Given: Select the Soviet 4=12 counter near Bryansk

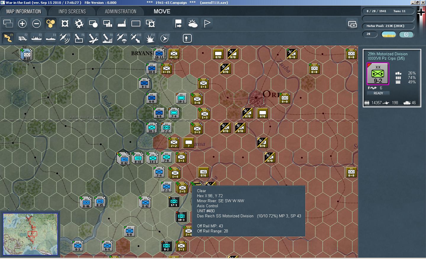Looking at the screenshot, I should pyautogui.click(x=174, y=54).
